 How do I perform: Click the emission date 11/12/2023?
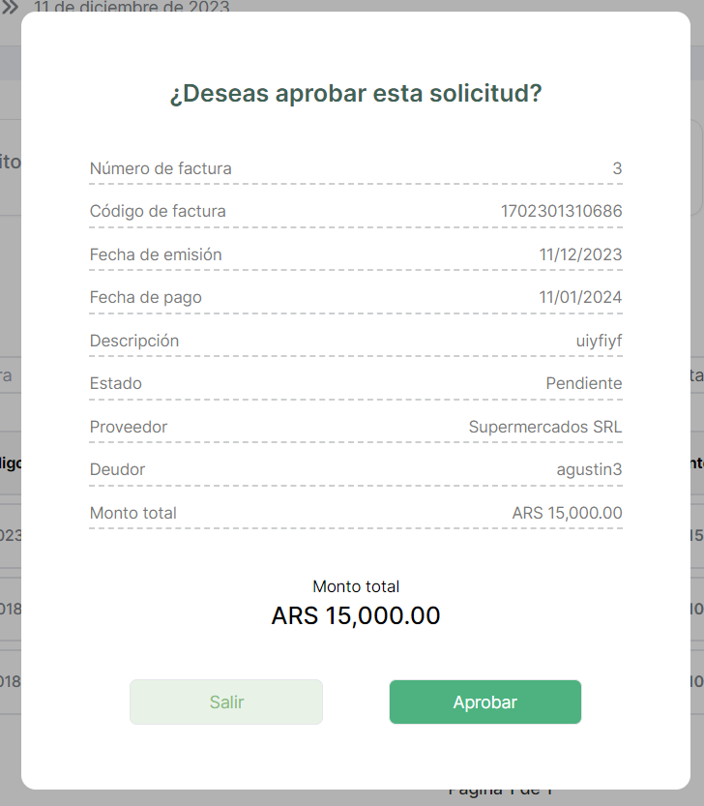pos(580,254)
